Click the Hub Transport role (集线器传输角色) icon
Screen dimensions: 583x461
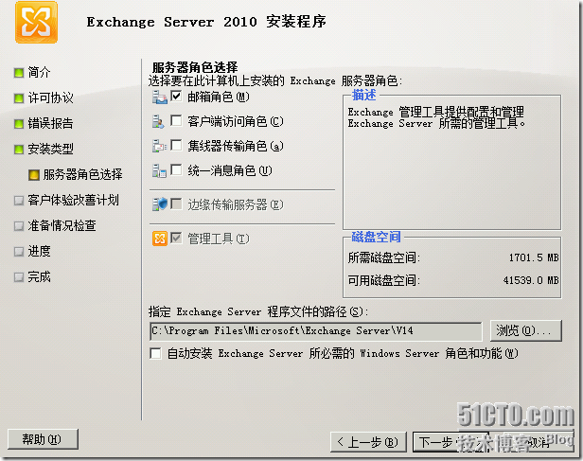click(x=160, y=146)
